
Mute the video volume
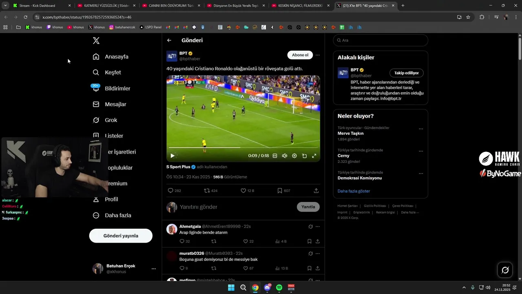pos(285,156)
